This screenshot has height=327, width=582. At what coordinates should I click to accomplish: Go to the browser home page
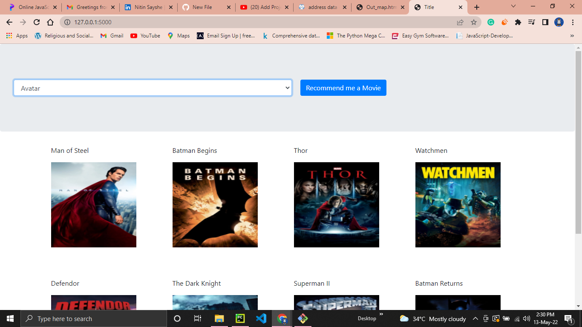(x=50, y=22)
